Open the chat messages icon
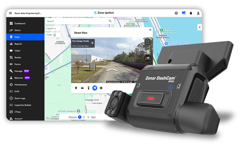 click(x=184, y=13)
